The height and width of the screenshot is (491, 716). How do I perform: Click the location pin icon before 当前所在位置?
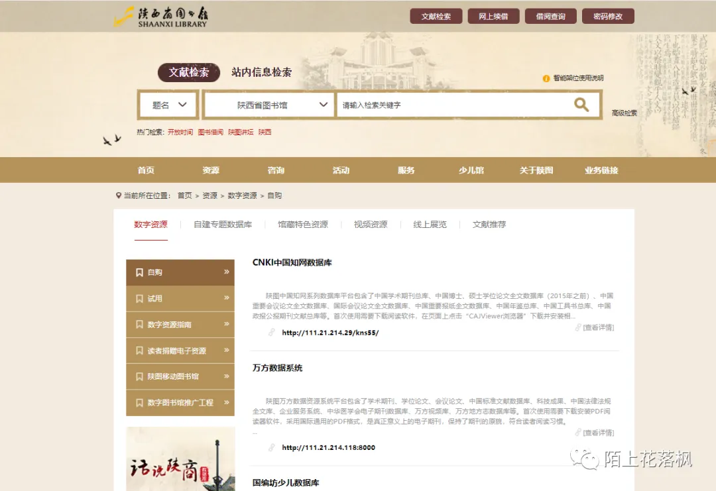[118, 195]
